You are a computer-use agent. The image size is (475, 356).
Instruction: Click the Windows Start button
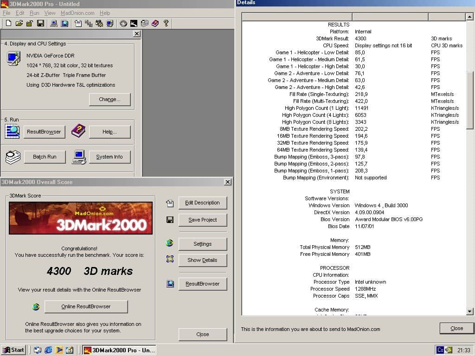[x=13, y=350]
